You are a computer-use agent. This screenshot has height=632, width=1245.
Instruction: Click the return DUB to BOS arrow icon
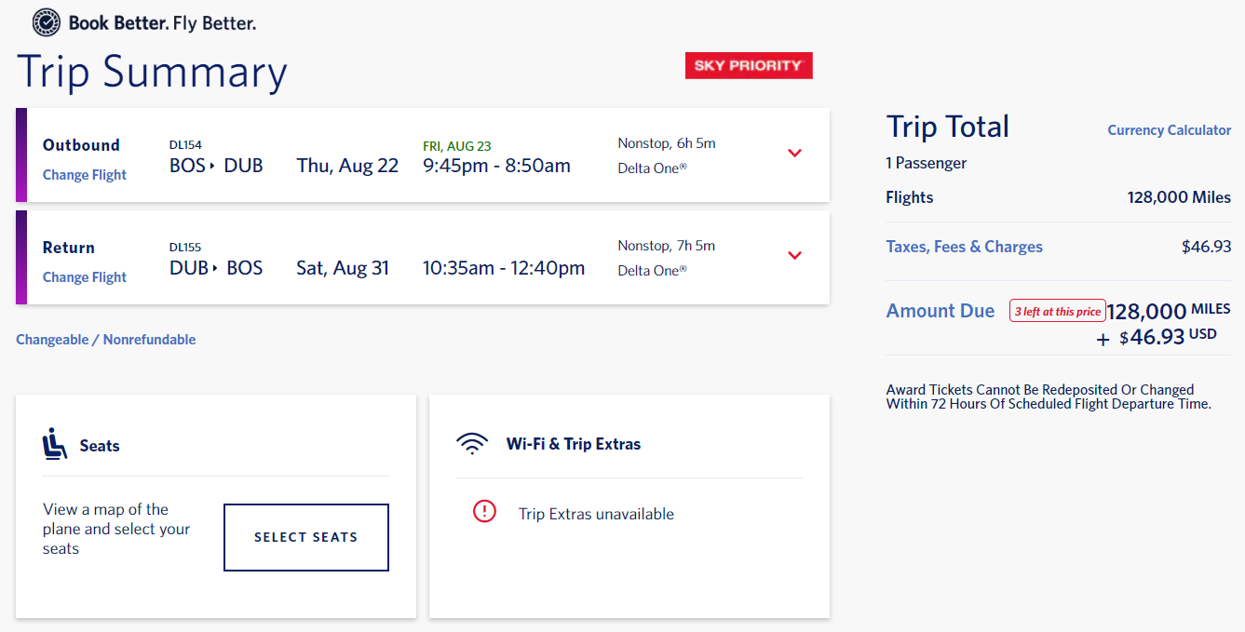(x=215, y=269)
